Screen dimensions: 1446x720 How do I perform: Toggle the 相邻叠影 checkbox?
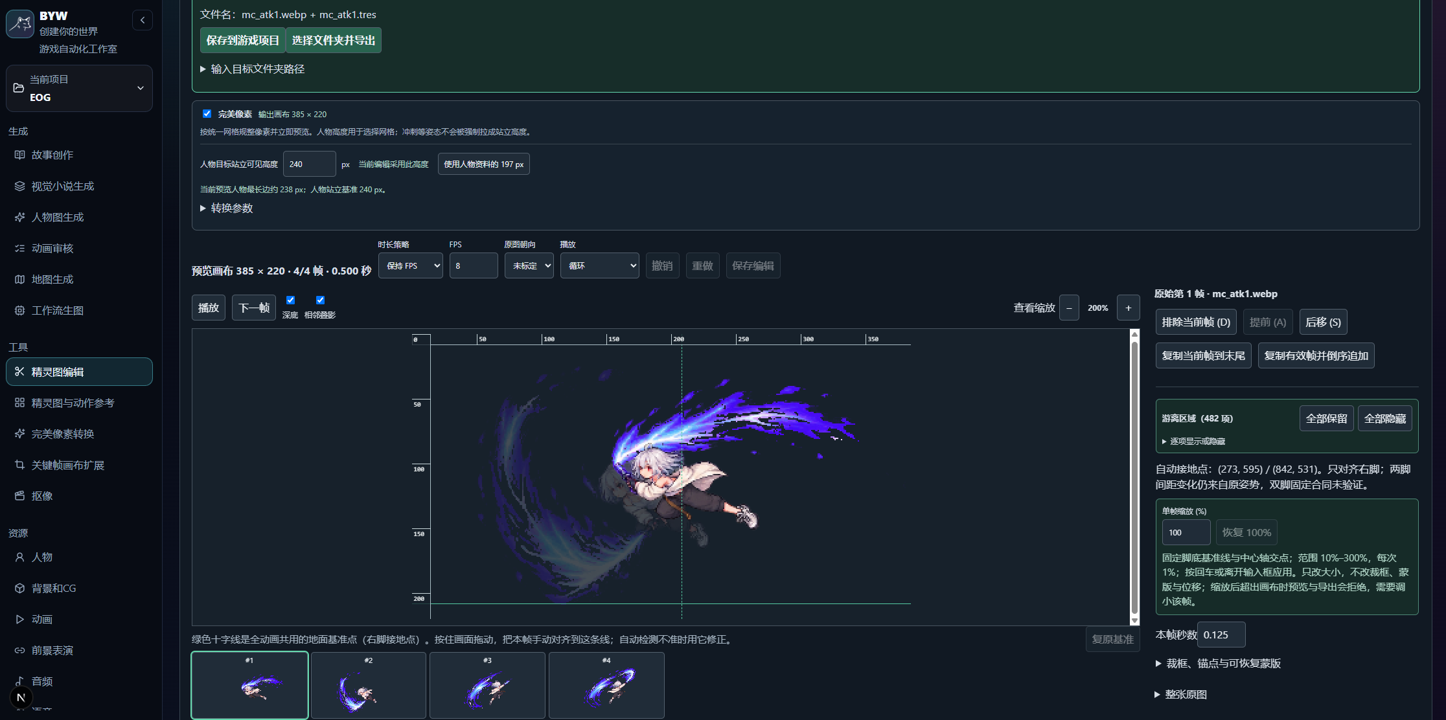[320, 300]
